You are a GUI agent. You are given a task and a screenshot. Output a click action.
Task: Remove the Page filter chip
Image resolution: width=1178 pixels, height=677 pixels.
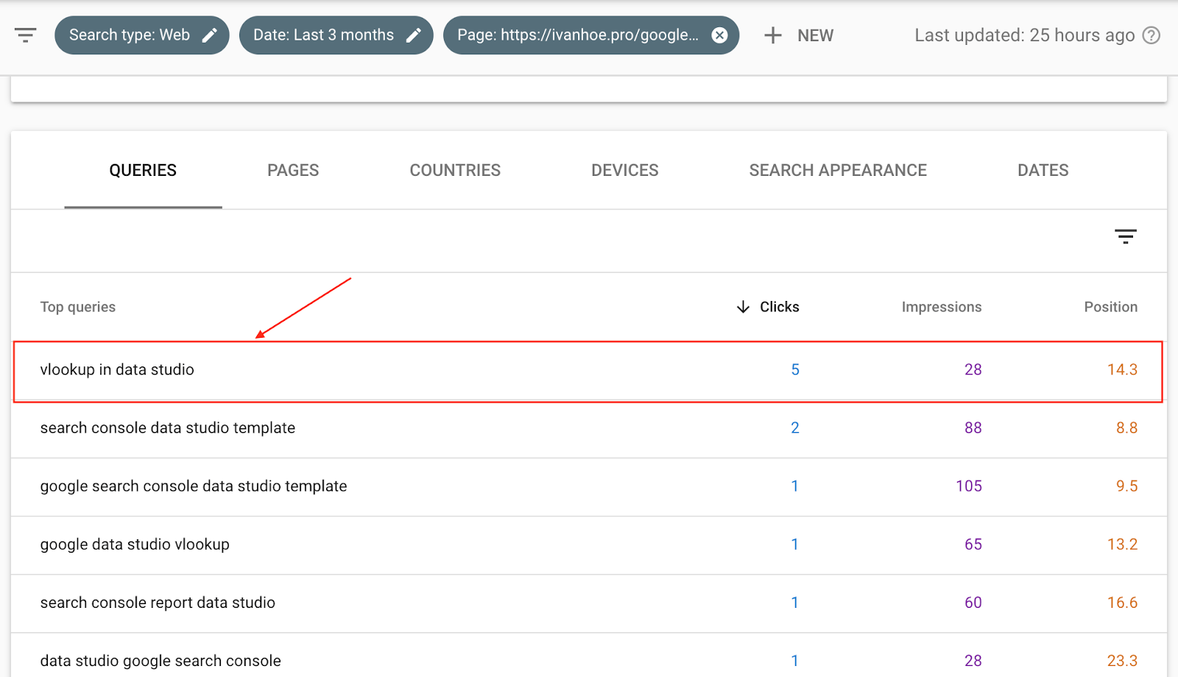tap(719, 35)
